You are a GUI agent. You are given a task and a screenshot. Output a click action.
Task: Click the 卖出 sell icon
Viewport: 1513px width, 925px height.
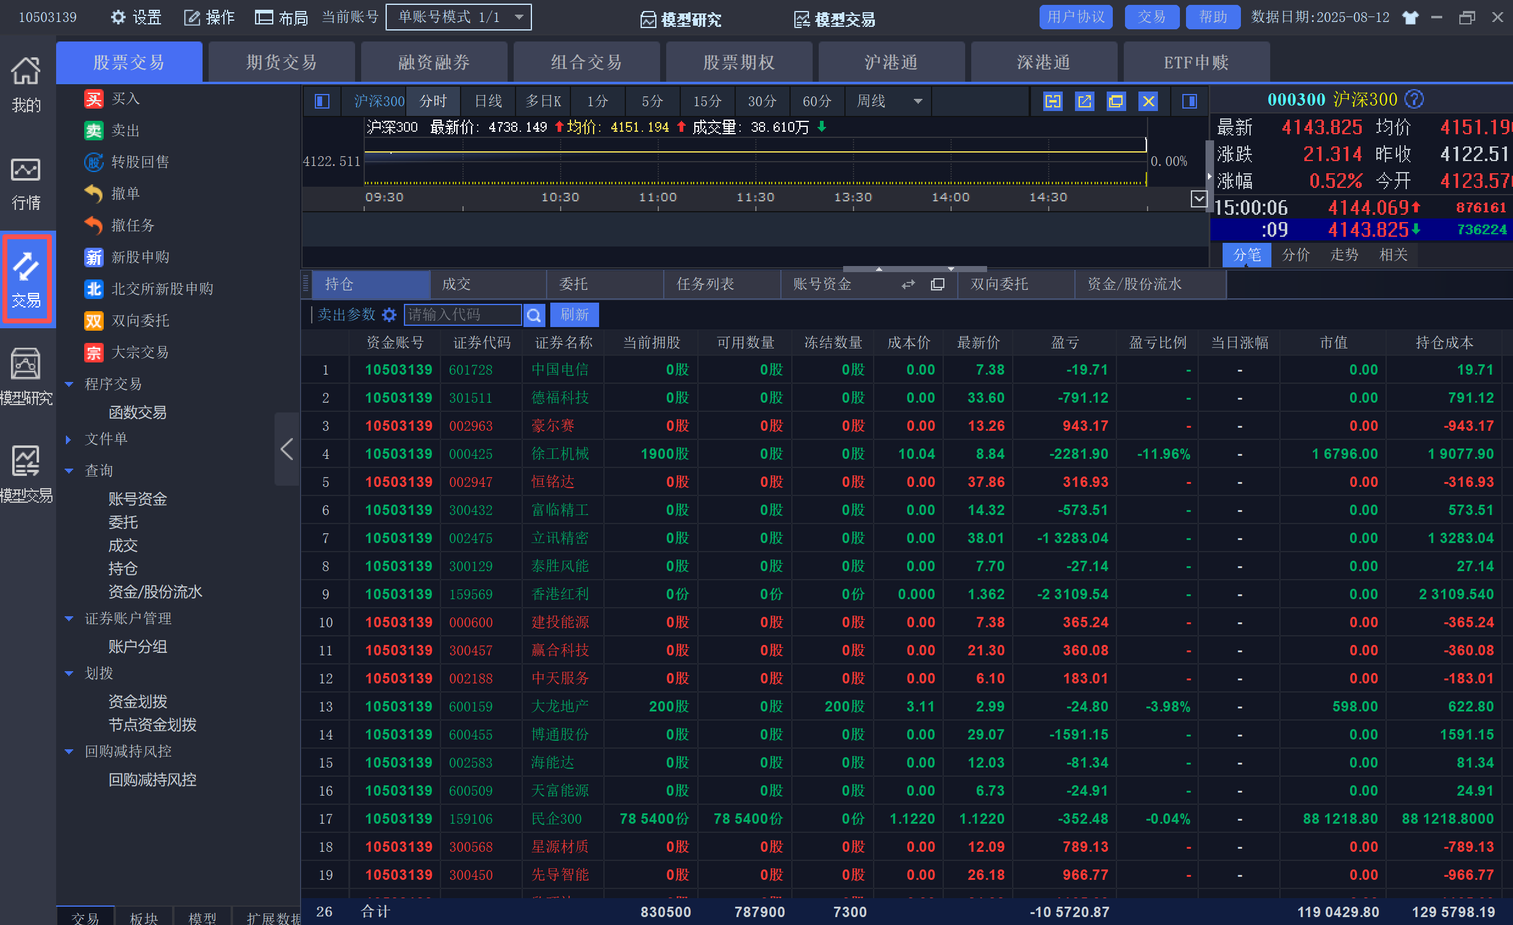pos(93,130)
